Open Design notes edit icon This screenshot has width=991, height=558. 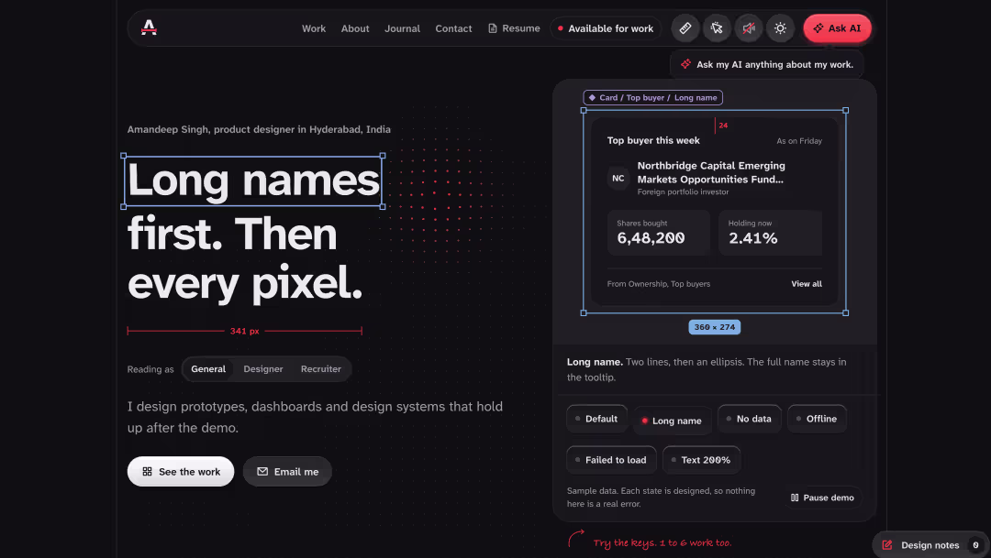coord(887,545)
